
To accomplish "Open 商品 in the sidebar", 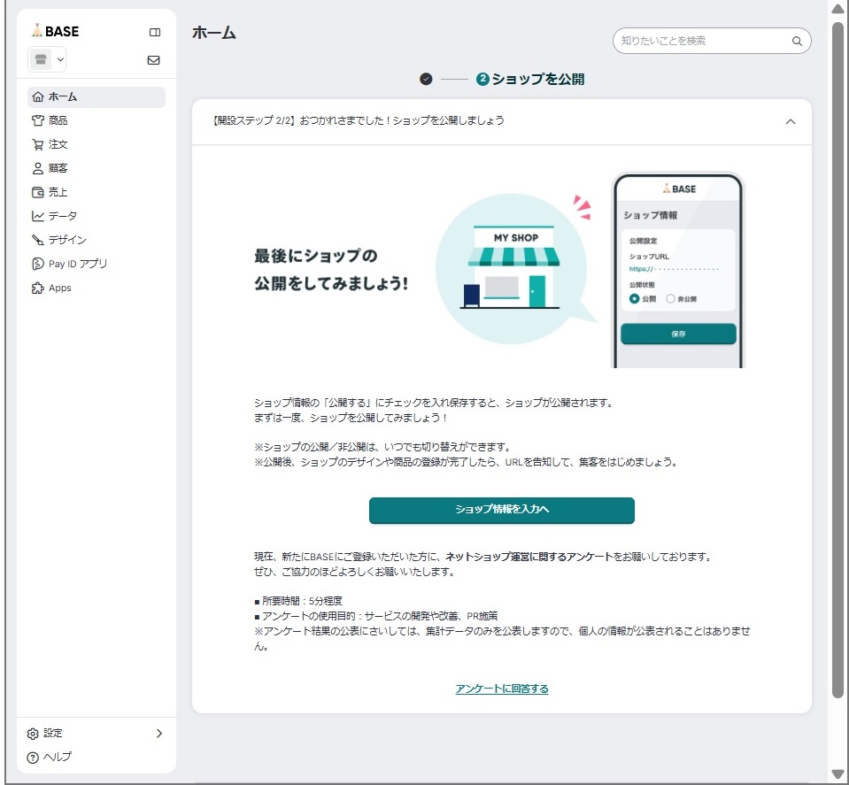I will coord(58,120).
